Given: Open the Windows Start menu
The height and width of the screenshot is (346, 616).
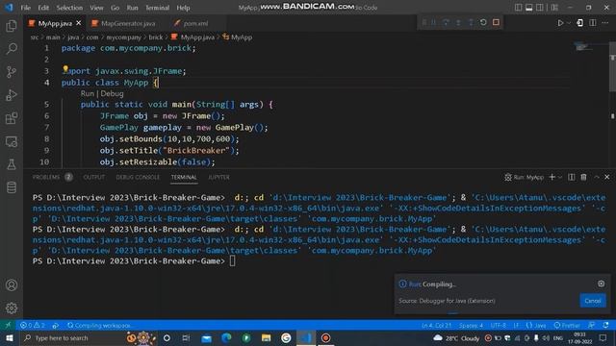Looking at the screenshot, I should 9,337.
